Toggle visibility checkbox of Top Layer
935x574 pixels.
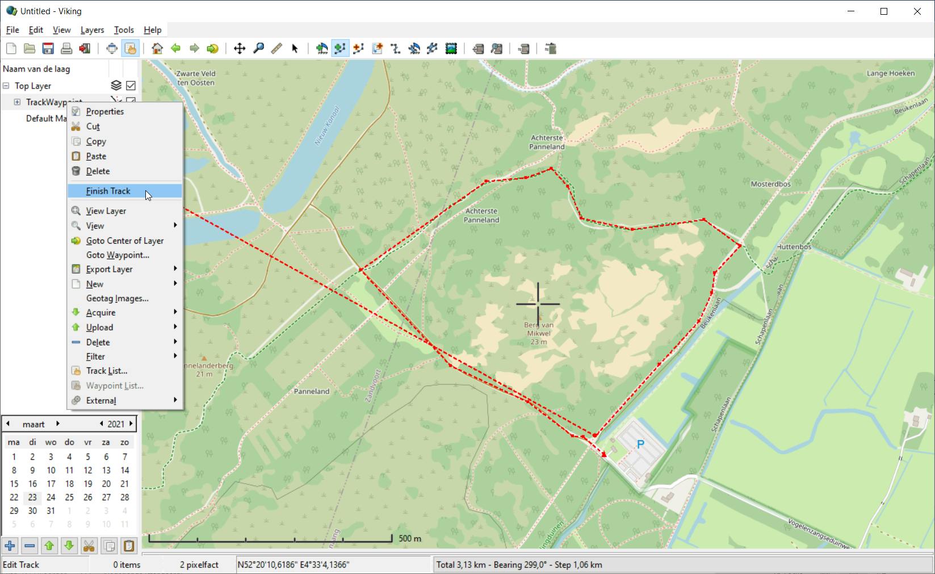131,86
